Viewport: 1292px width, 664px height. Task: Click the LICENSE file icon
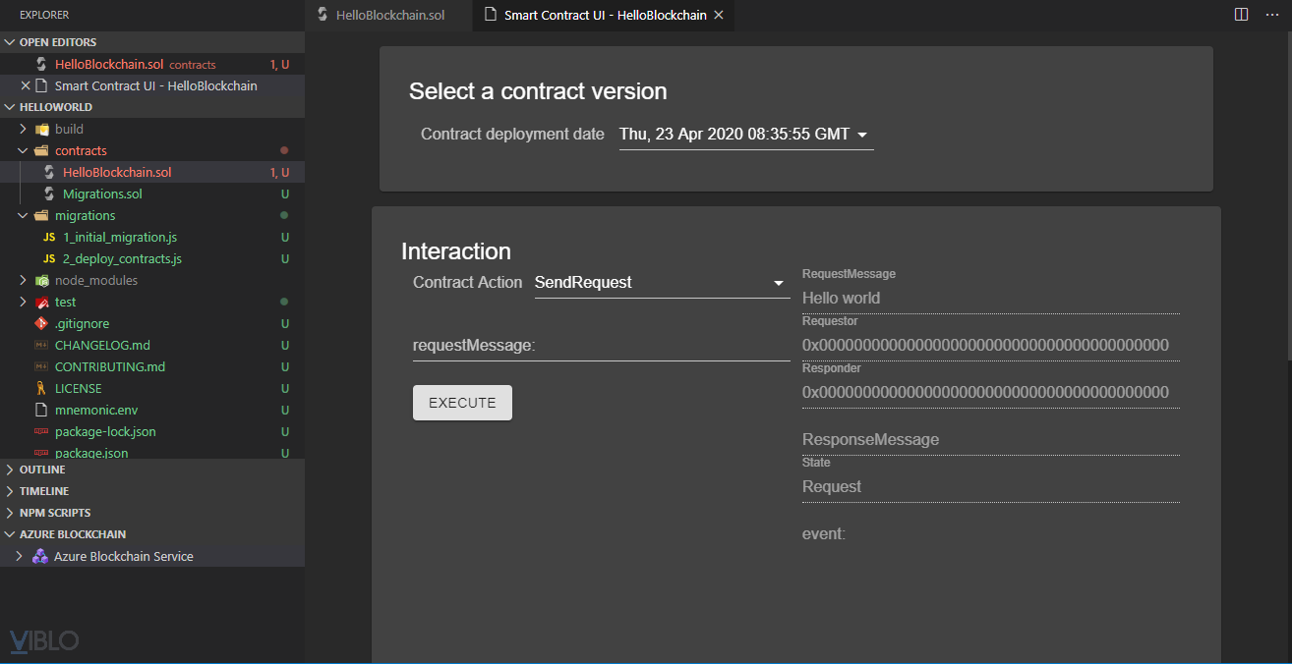tap(41, 388)
